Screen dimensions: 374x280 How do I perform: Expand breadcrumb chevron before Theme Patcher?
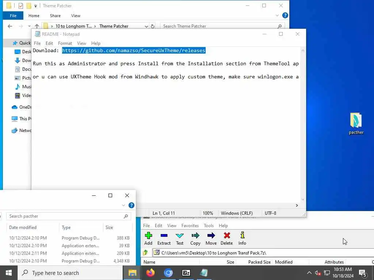click(x=95, y=26)
